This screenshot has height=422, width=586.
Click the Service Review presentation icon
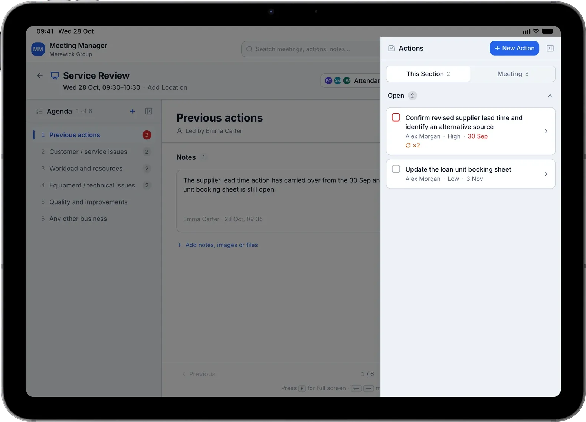pyautogui.click(x=55, y=76)
